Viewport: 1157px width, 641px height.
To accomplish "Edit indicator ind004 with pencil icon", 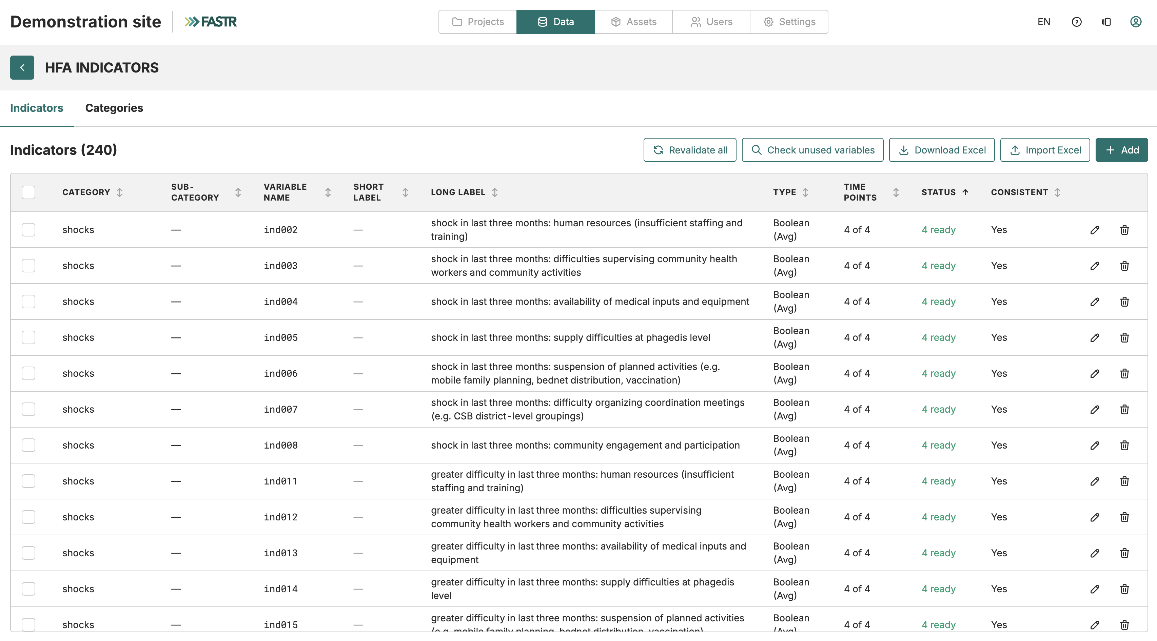I will [1095, 302].
